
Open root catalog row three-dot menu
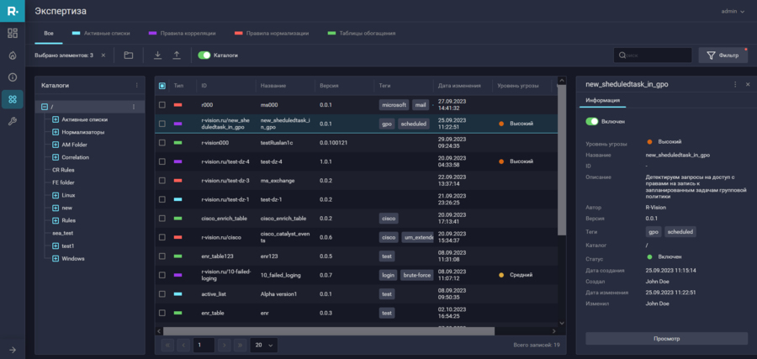pos(135,107)
